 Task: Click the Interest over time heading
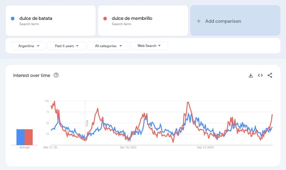point(32,75)
